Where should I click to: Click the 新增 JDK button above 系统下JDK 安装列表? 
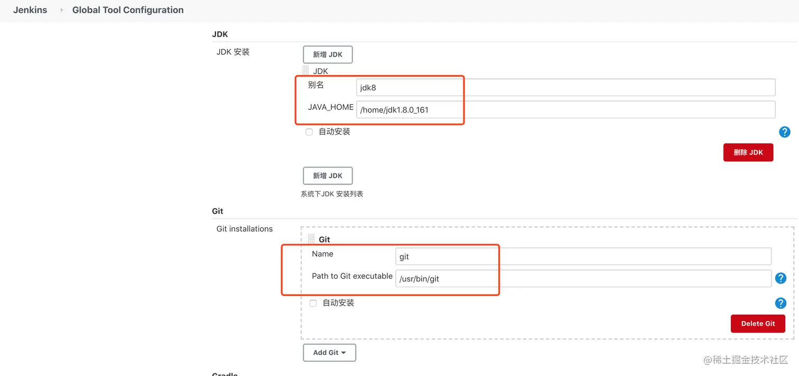click(x=328, y=176)
